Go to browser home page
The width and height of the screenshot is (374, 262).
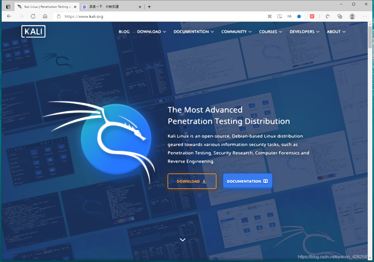[45, 16]
